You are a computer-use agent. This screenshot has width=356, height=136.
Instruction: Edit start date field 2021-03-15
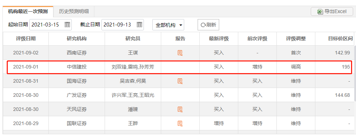[51, 25]
